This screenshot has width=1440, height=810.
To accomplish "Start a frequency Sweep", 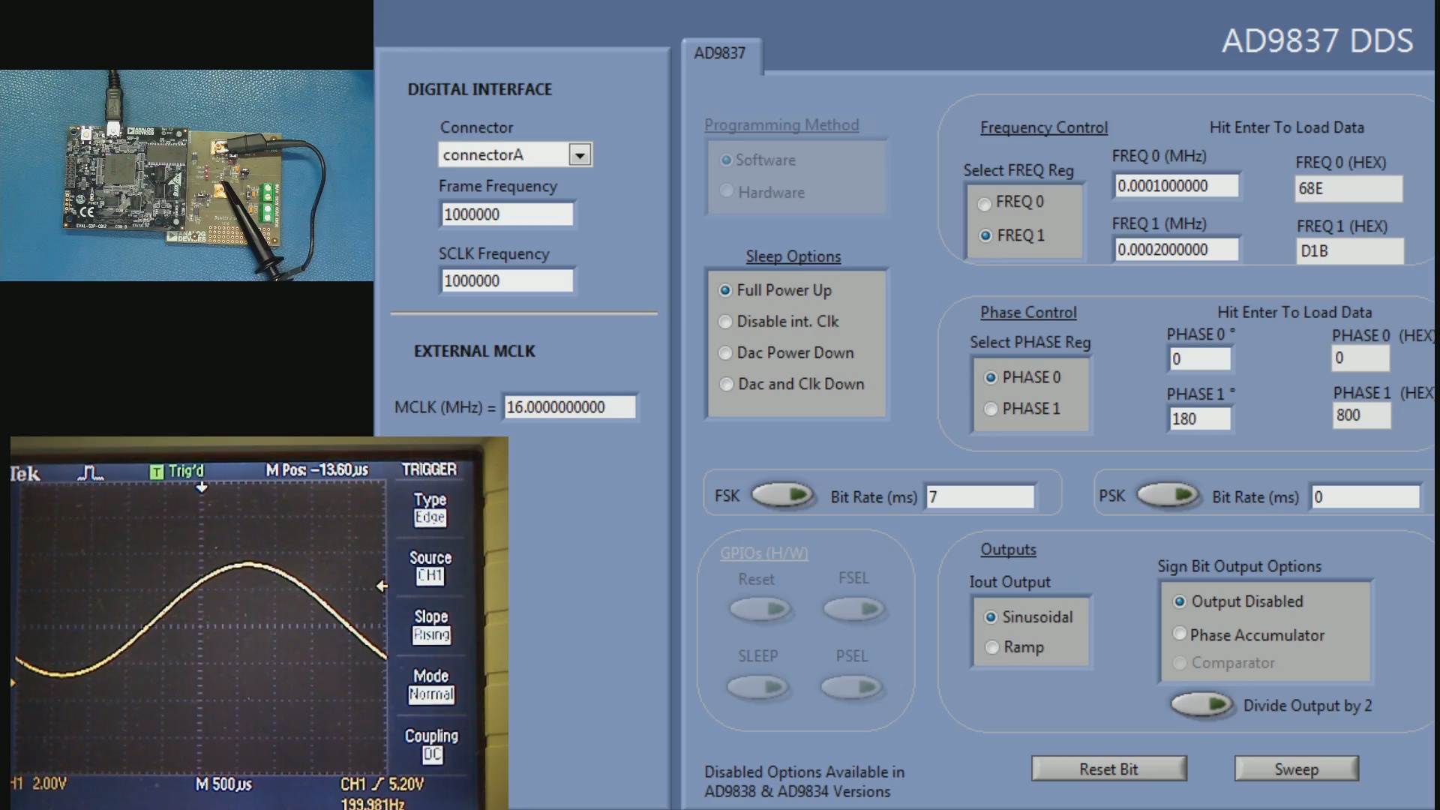I will coord(1297,769).
